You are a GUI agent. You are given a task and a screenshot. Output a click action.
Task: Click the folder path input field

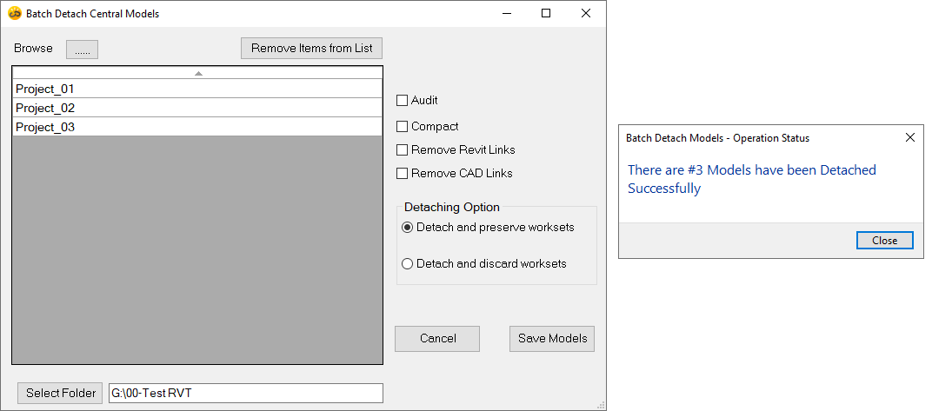pos(245,394)
